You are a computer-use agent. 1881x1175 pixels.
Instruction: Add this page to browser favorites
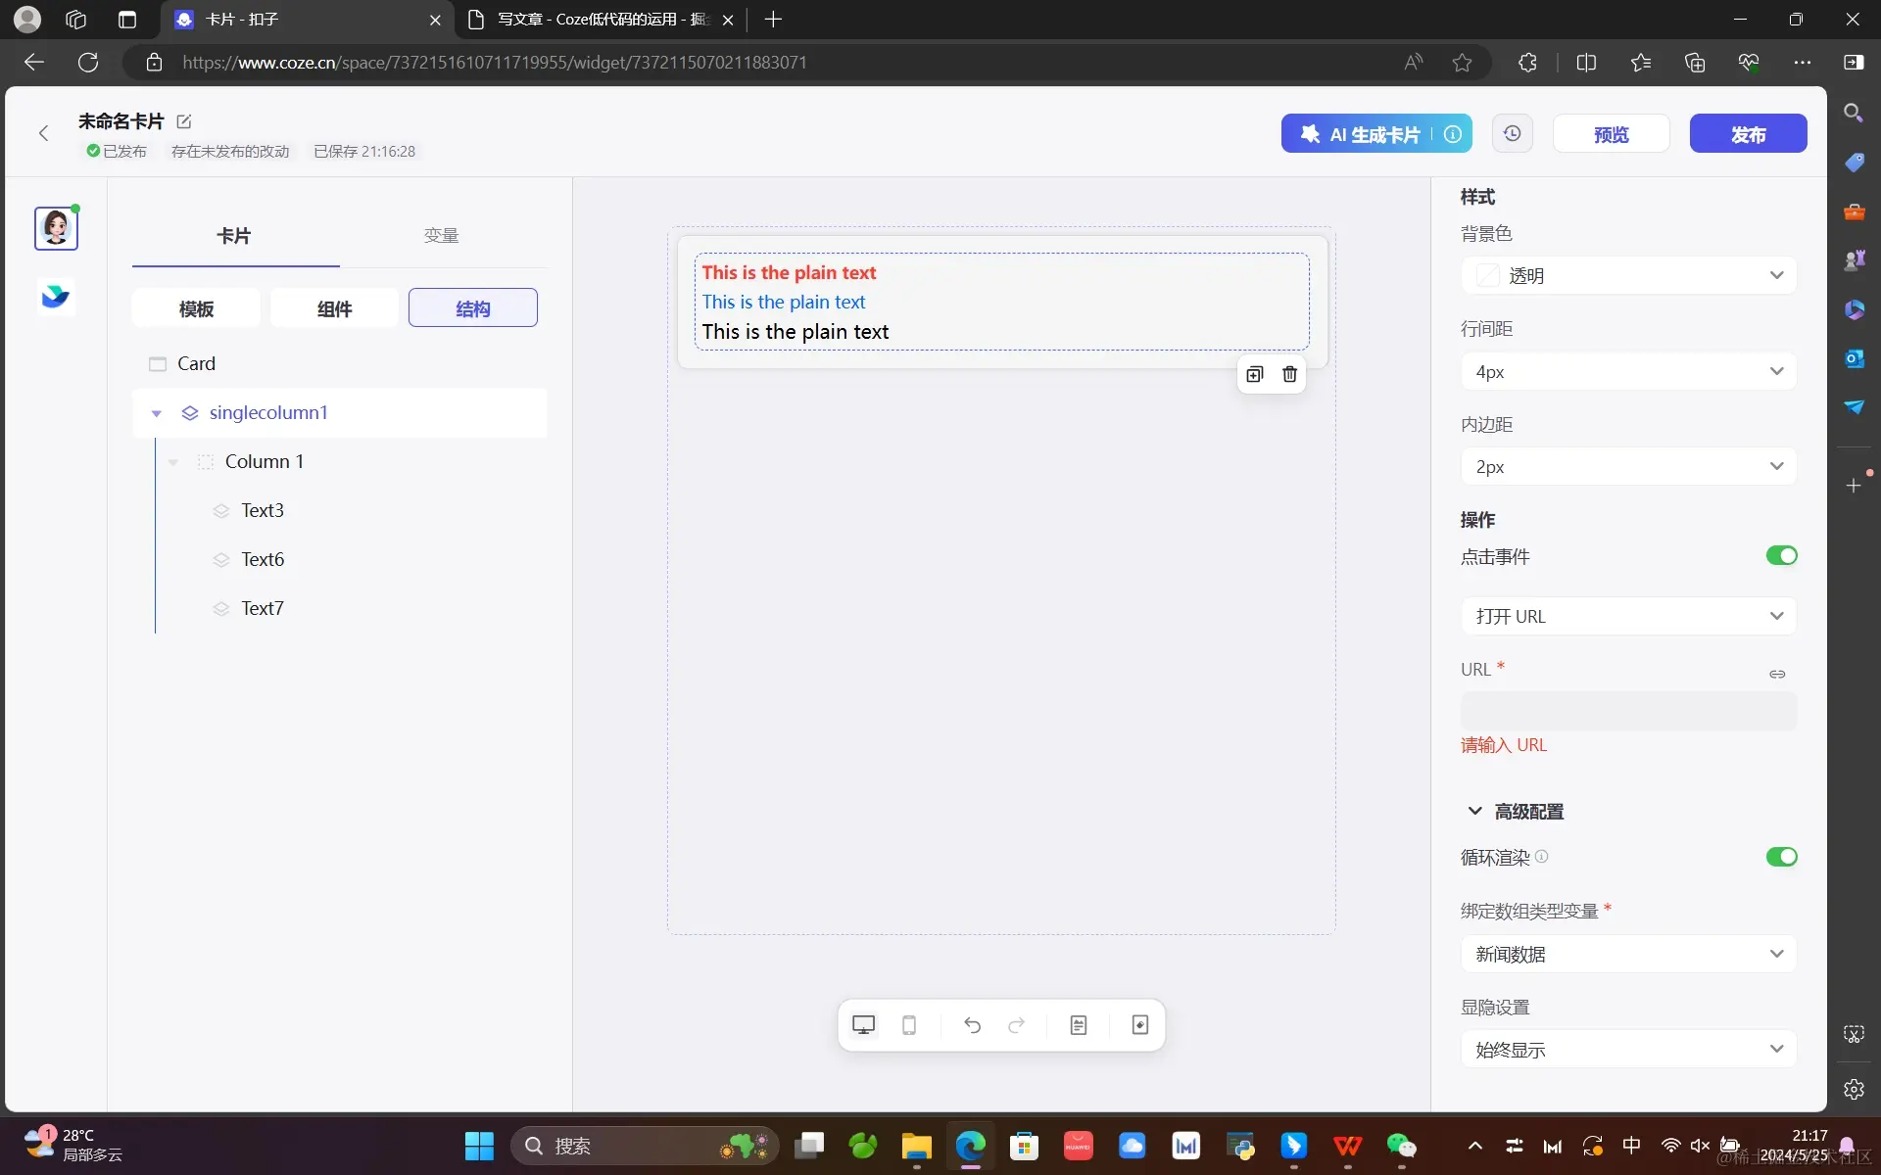point(1462,63)
